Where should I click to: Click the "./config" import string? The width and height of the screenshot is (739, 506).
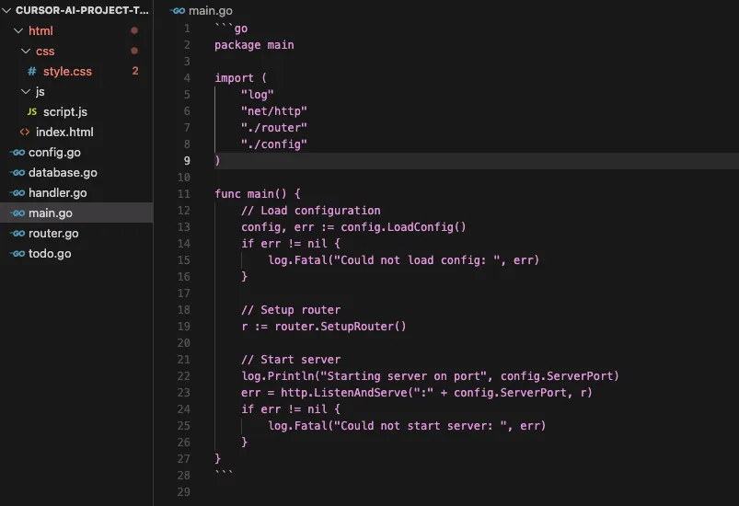coord(274,144)
